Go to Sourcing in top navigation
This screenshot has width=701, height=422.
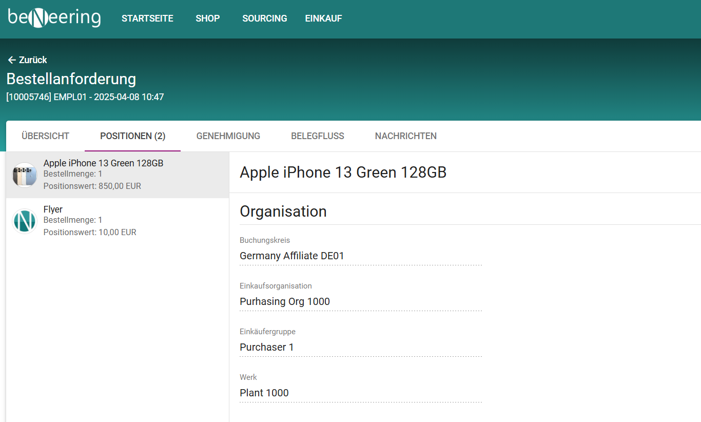[x=264, y=18]
